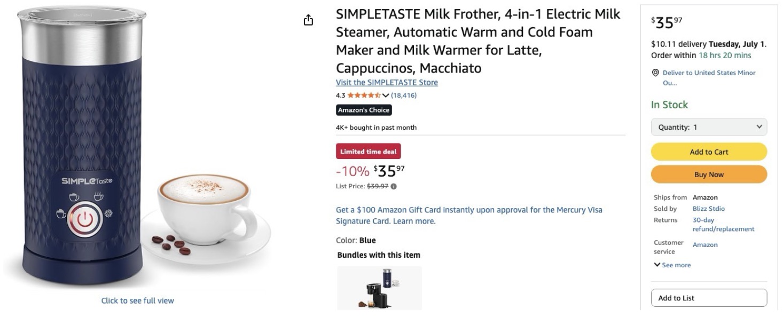Open the 30-day refund/replacement returns policy
Viewport: 783px width, 318px height.
click(723, 225)
